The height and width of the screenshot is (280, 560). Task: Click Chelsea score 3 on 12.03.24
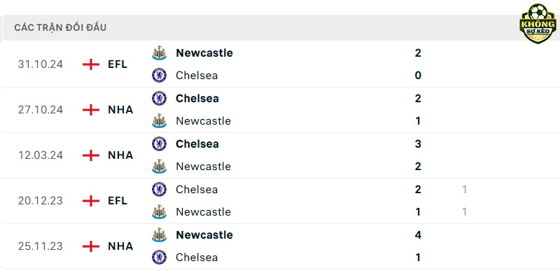click(x=418, y=144)
